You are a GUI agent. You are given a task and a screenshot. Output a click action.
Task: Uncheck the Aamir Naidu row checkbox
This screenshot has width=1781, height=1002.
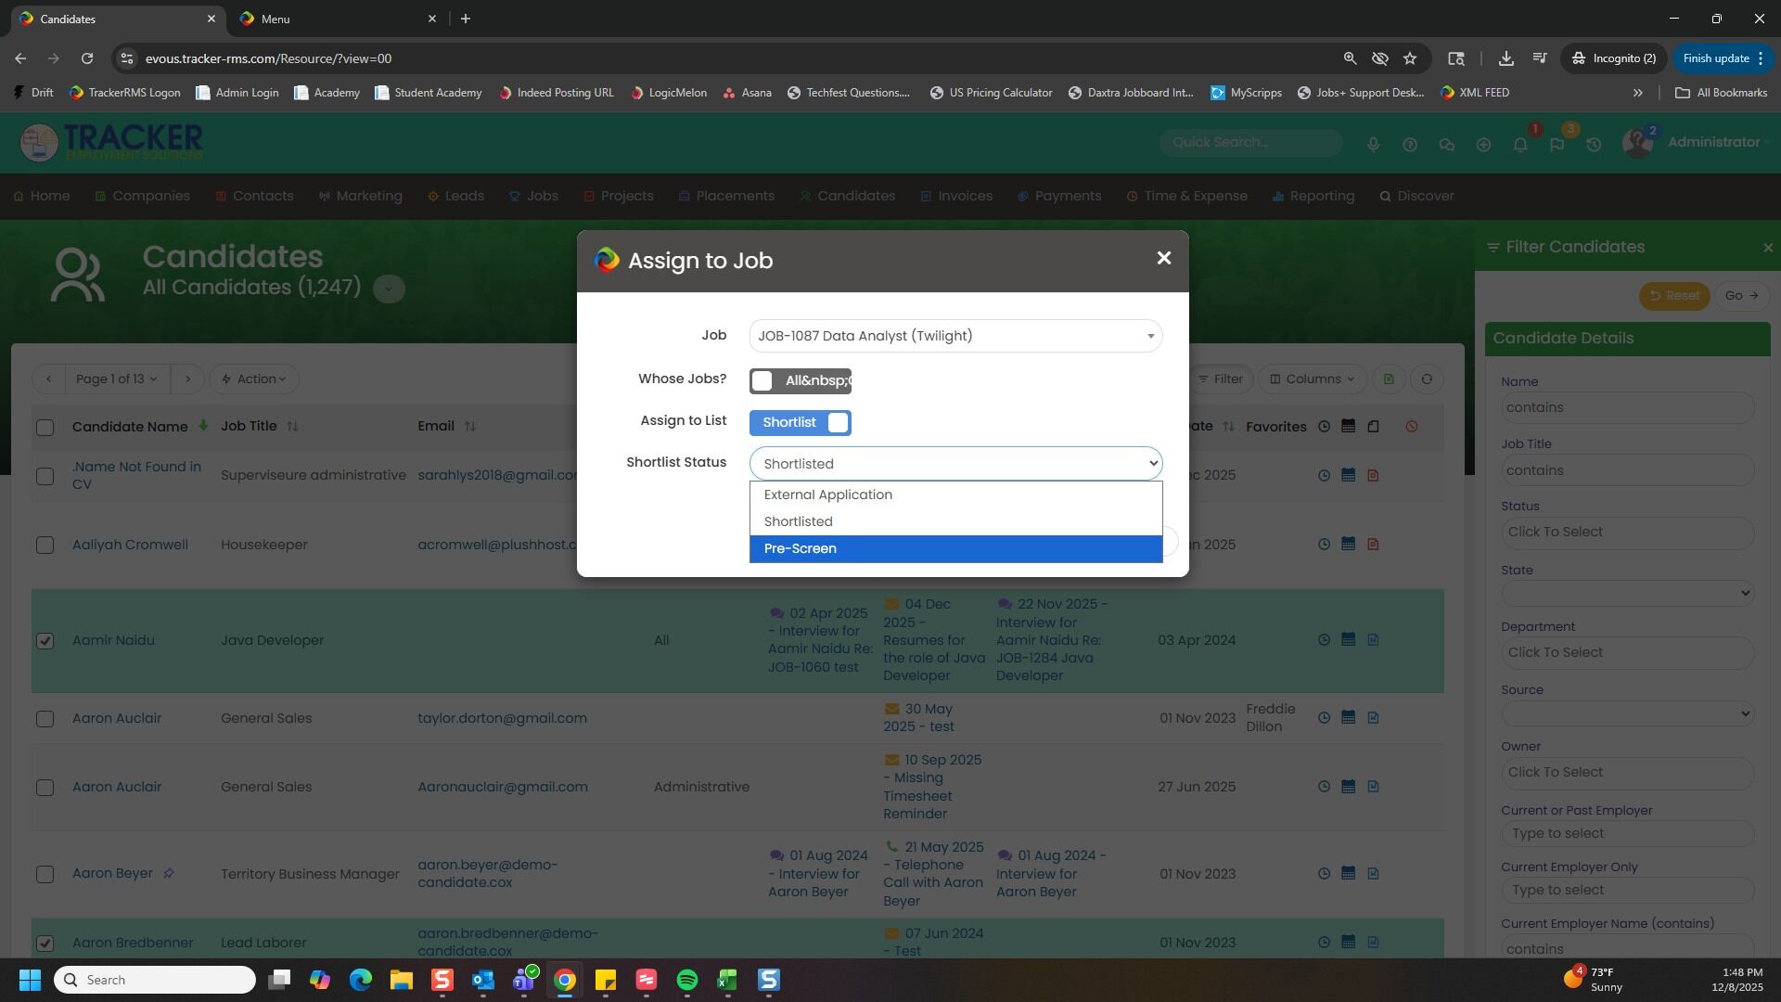tap(45, 641)
